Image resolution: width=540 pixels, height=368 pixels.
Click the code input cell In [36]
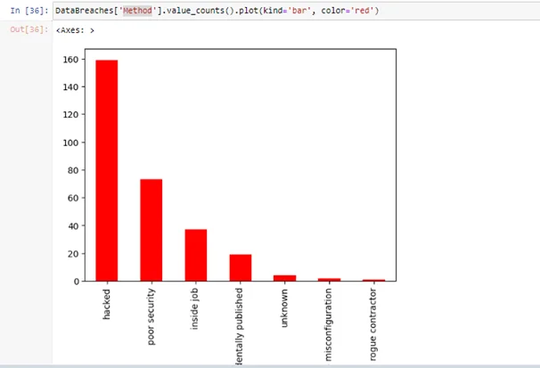pos(297,11)
